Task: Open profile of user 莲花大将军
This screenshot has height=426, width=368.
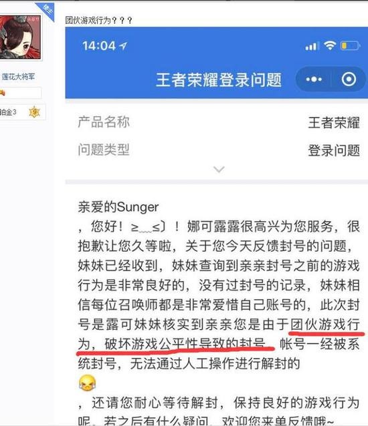Action: point(18,77)
